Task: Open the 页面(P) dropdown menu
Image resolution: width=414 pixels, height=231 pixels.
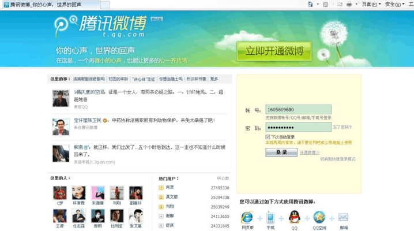Action: pos(371,4)
